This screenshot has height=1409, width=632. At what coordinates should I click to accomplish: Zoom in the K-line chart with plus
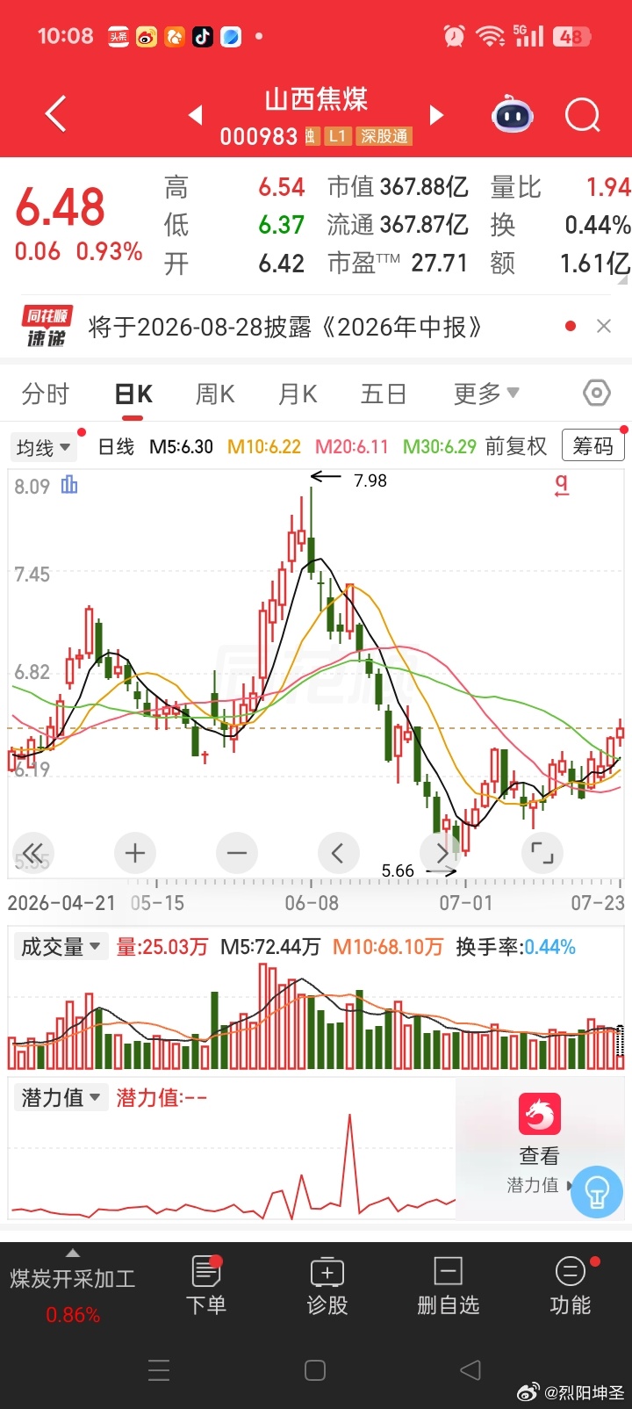click(x=135, y=853)
